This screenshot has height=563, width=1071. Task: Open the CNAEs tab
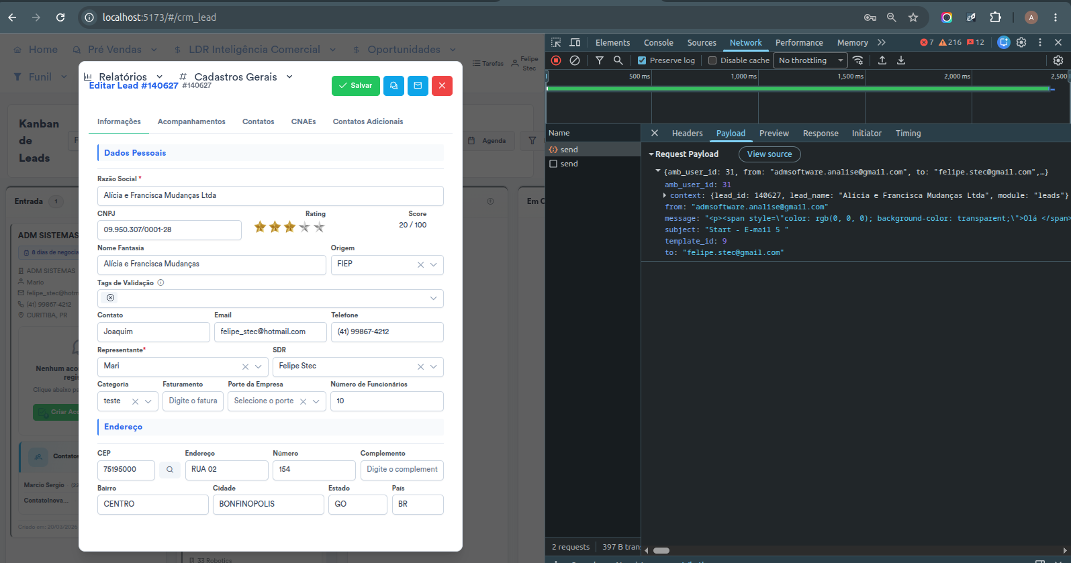coord(304,121)
